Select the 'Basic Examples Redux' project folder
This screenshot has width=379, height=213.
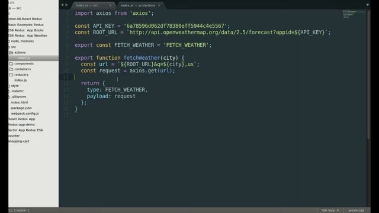click(26, 25)
